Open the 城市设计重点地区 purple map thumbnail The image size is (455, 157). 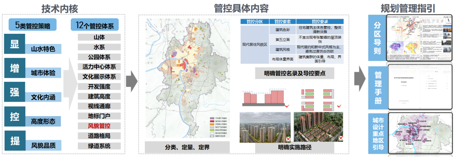420,133
